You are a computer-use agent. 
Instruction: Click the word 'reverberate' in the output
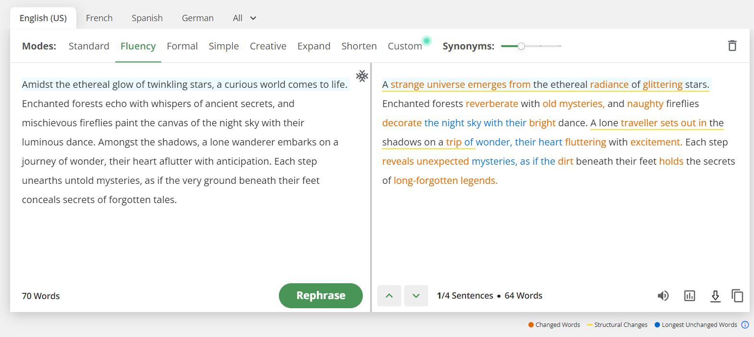point(492,104)
